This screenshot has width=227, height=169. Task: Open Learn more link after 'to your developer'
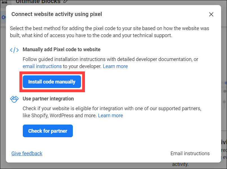point(115,66)
